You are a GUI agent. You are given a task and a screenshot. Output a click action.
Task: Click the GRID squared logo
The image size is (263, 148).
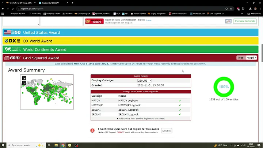12,58
